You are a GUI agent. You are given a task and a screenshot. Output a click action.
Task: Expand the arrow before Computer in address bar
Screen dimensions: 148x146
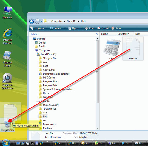point(49,21)
